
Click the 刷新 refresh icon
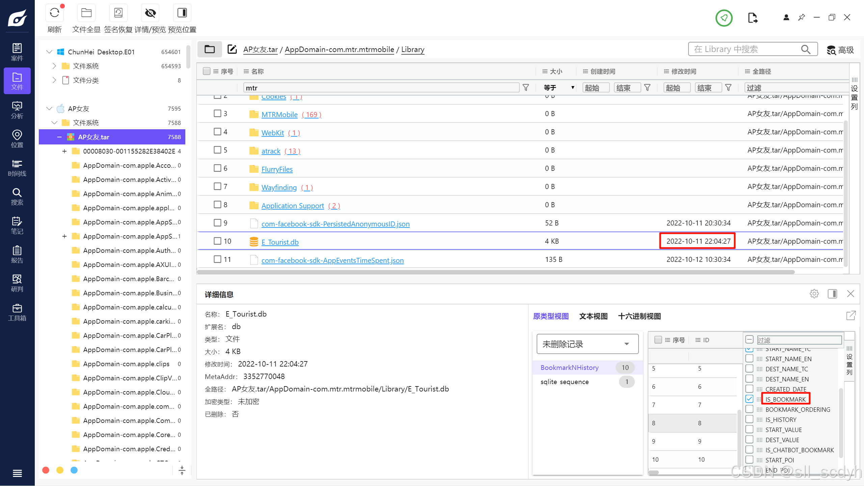(54, 13)
